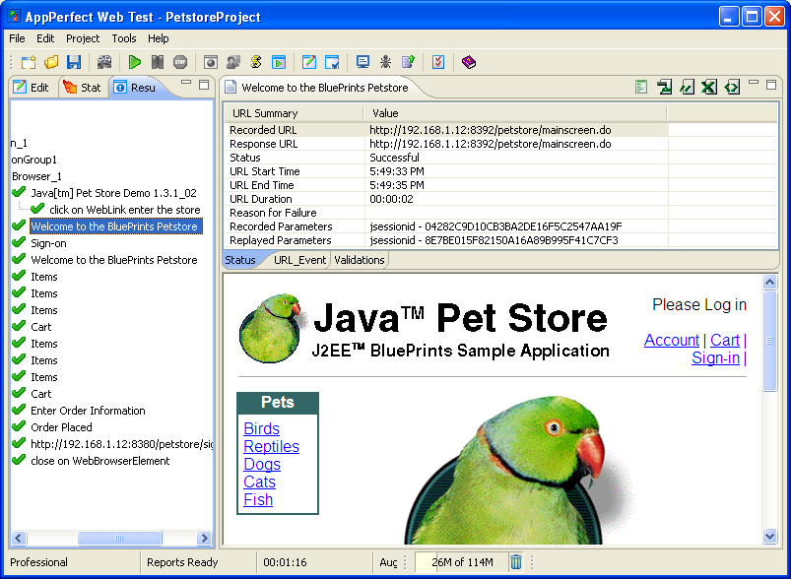The width and height of the screenshot is (791, 579).
Task: Click the bug debug toolbar icon
Action: 385,62
